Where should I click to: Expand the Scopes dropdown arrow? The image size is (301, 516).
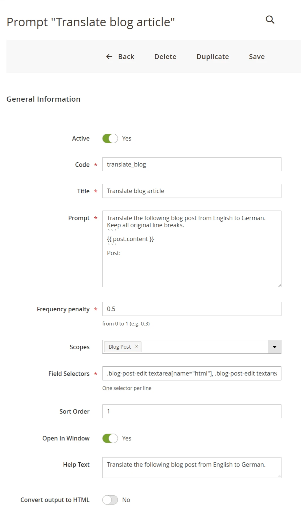tap(274, 347)
